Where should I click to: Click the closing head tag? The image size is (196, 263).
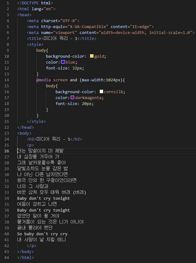(x=26, y=127)
